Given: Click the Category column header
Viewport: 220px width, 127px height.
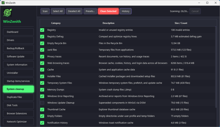Looking at the screenshot, I should click(56, 23).
